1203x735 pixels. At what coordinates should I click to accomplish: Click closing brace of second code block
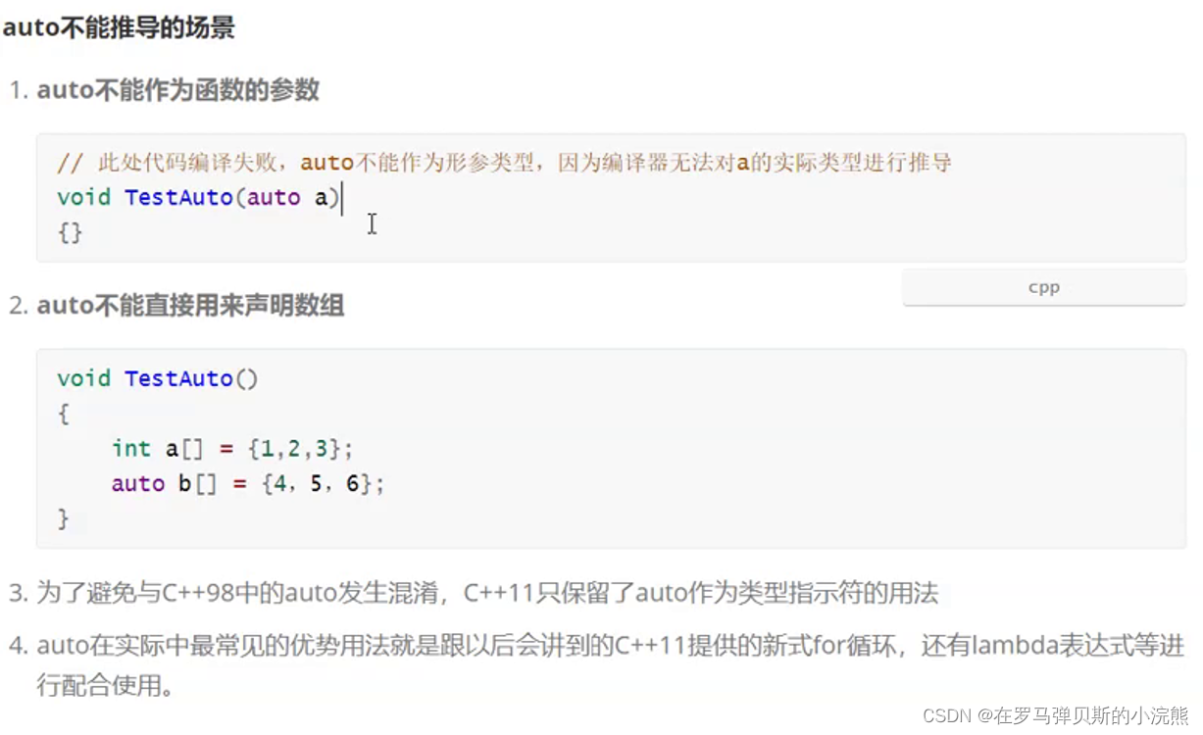coord(64,518)
